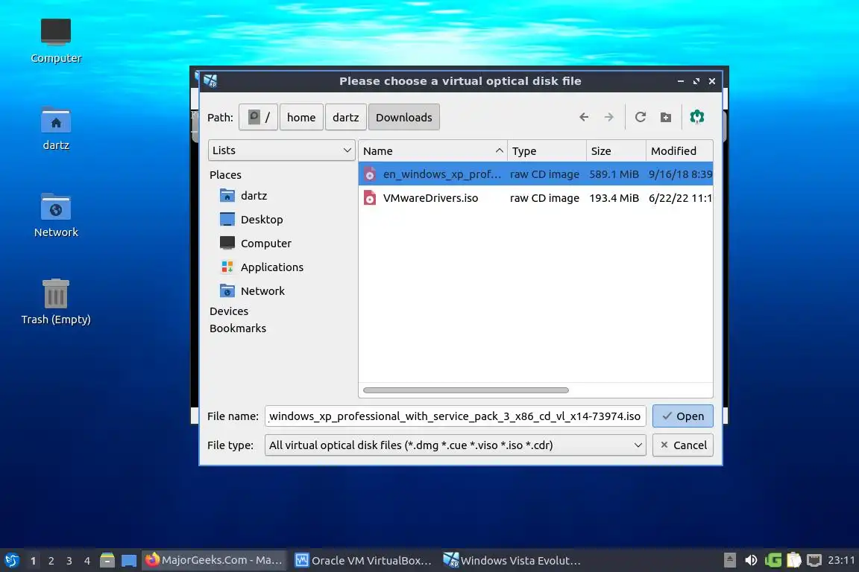
Task: Sort files by the Type column
Action: click(547, 150)
